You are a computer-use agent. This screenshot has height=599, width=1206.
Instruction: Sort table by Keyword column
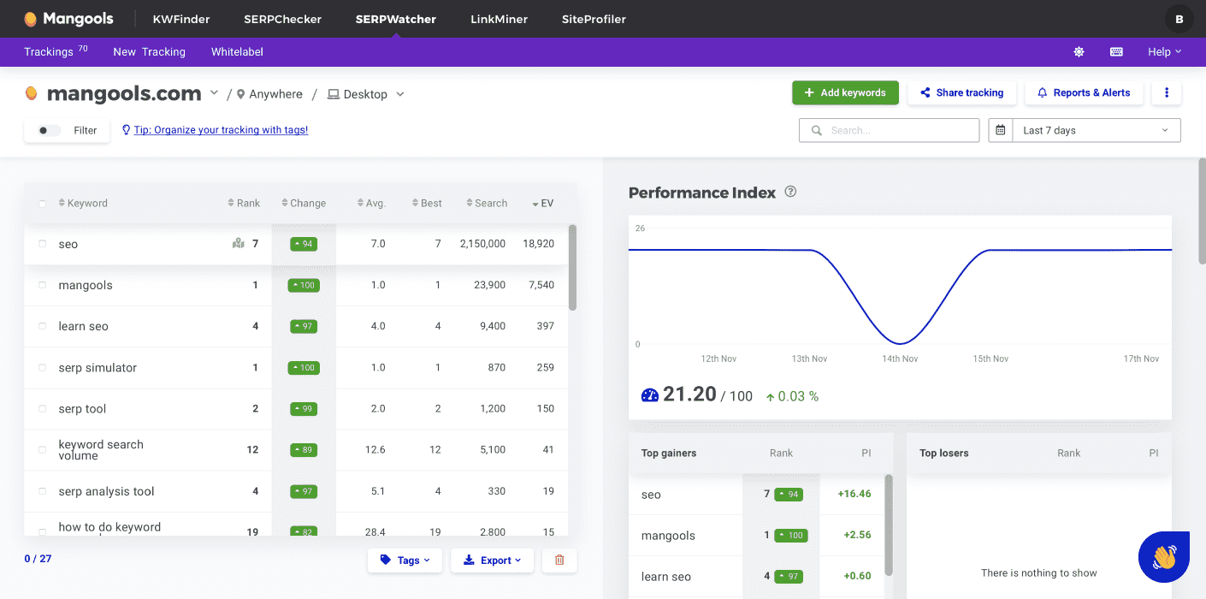[83, 204]
